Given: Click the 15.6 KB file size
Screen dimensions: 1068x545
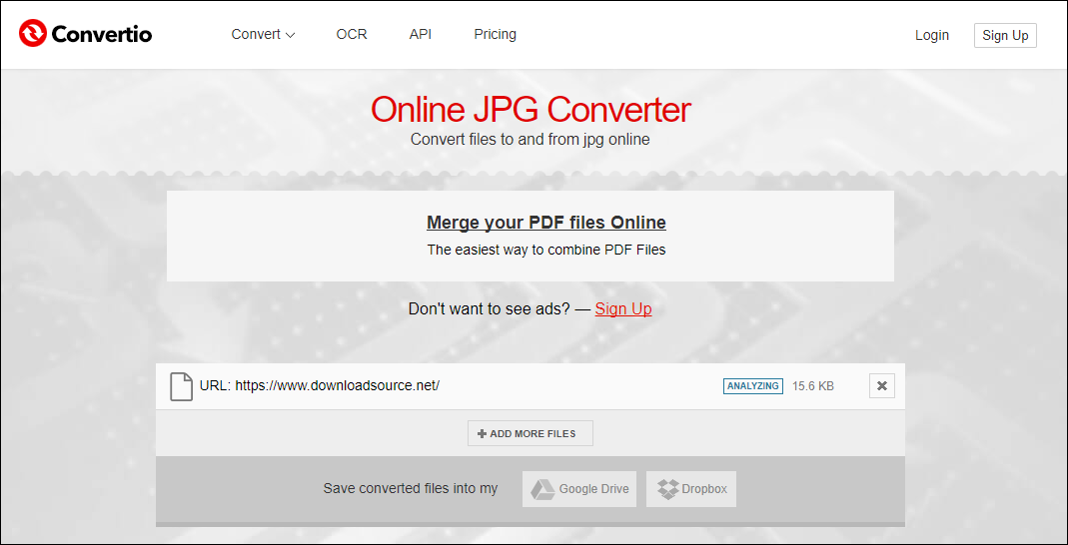Looking at the screenshot, I should click(812, 385).
